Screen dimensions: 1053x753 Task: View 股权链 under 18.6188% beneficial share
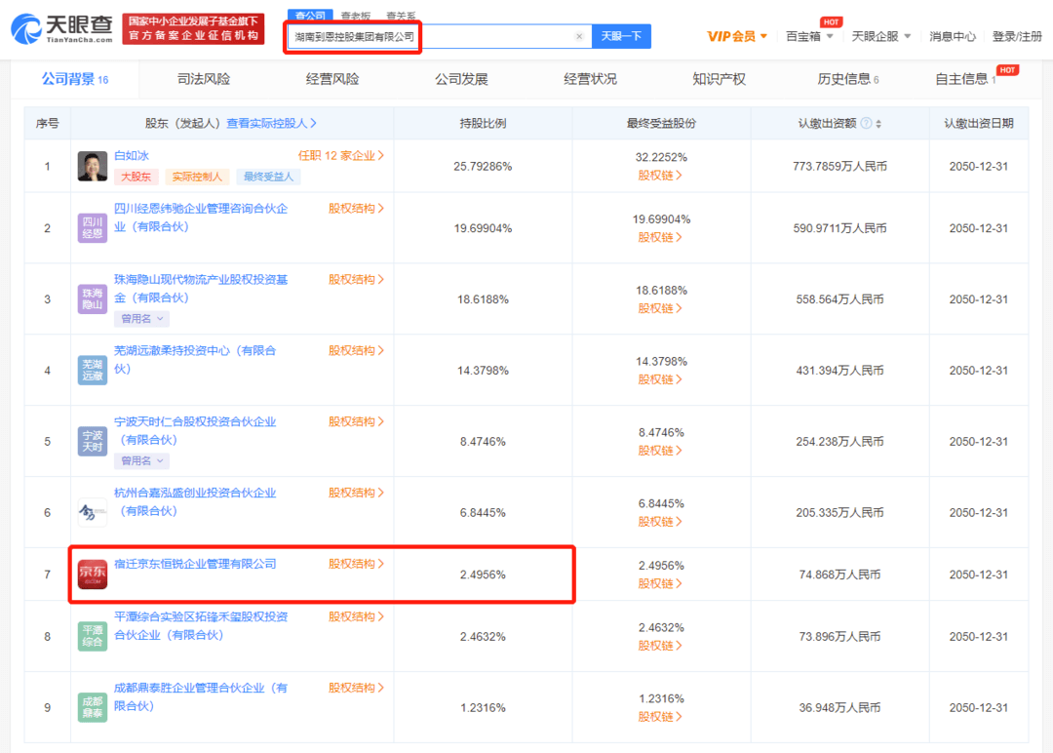click(x=660, y=308)
